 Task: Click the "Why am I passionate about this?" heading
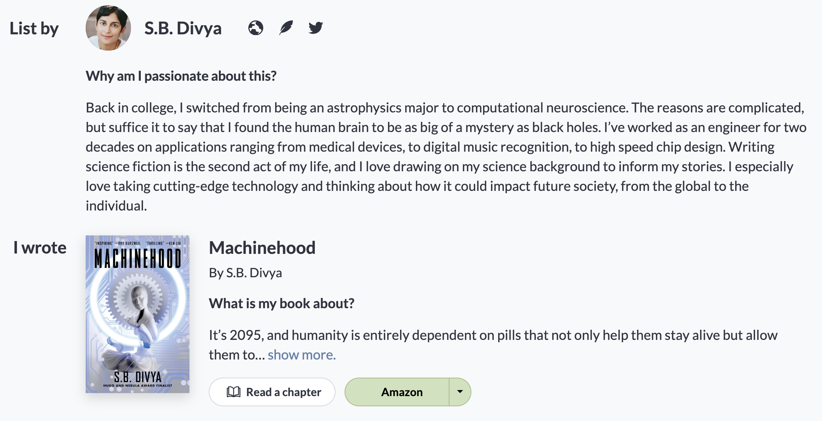click(181, 76)
